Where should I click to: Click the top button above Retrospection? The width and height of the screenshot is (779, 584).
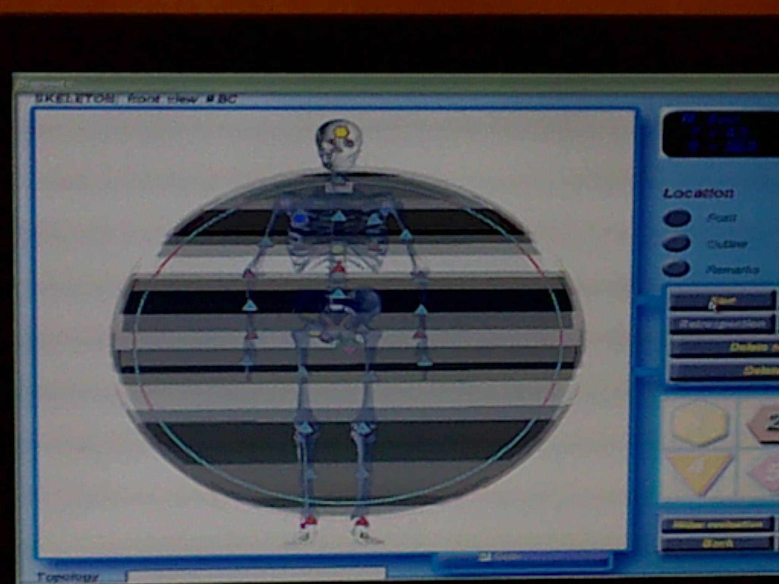[x=722, y=300]
